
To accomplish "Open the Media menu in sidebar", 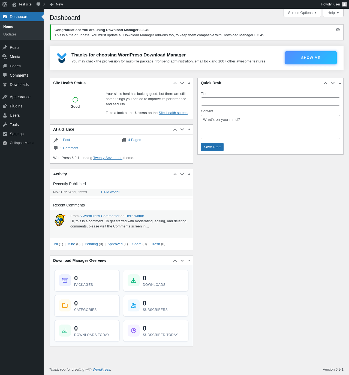I will 22,57.
